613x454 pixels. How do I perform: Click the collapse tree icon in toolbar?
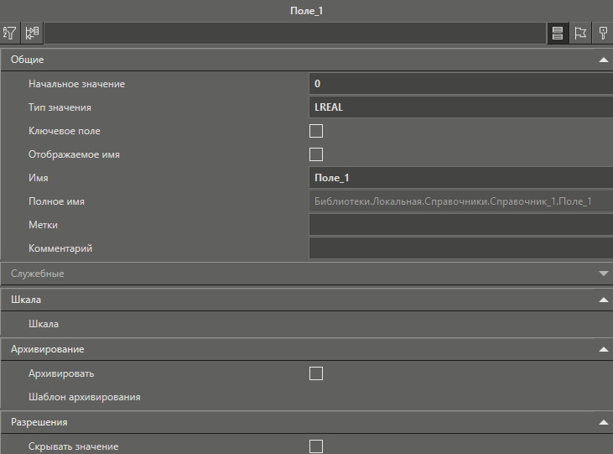click(33, 34)
